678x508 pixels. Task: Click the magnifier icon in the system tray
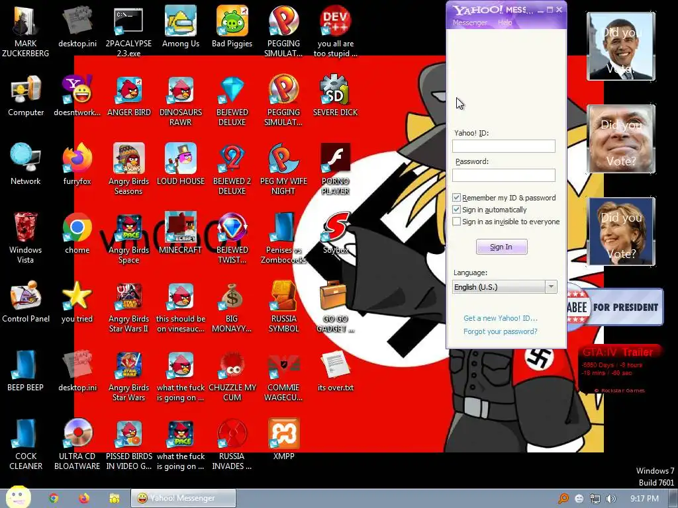point(563,499)
